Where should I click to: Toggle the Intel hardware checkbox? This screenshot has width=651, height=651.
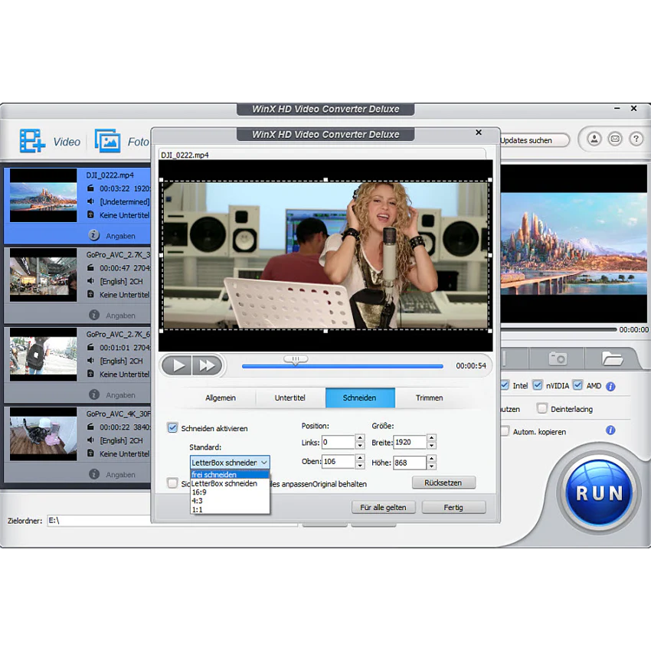coord(505,385)
